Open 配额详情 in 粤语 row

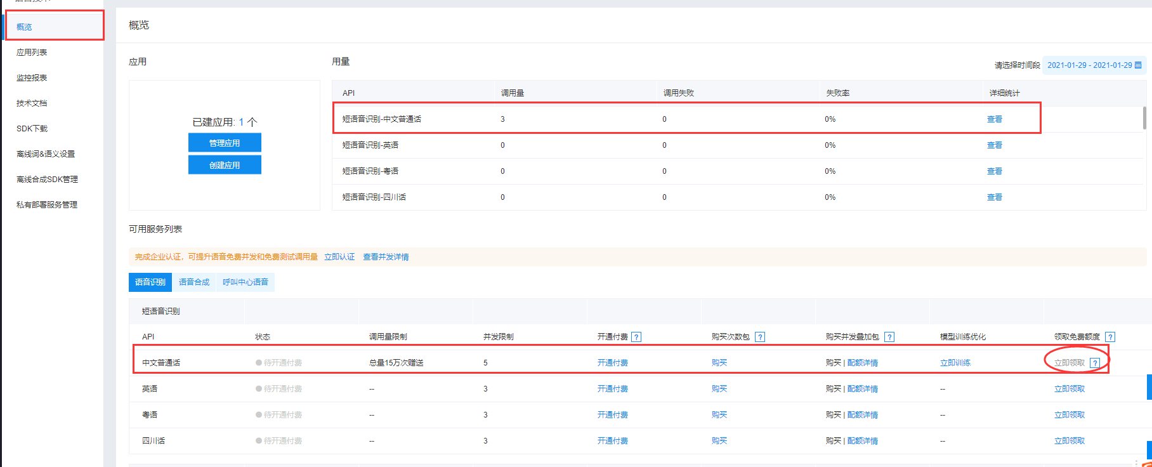863,415
